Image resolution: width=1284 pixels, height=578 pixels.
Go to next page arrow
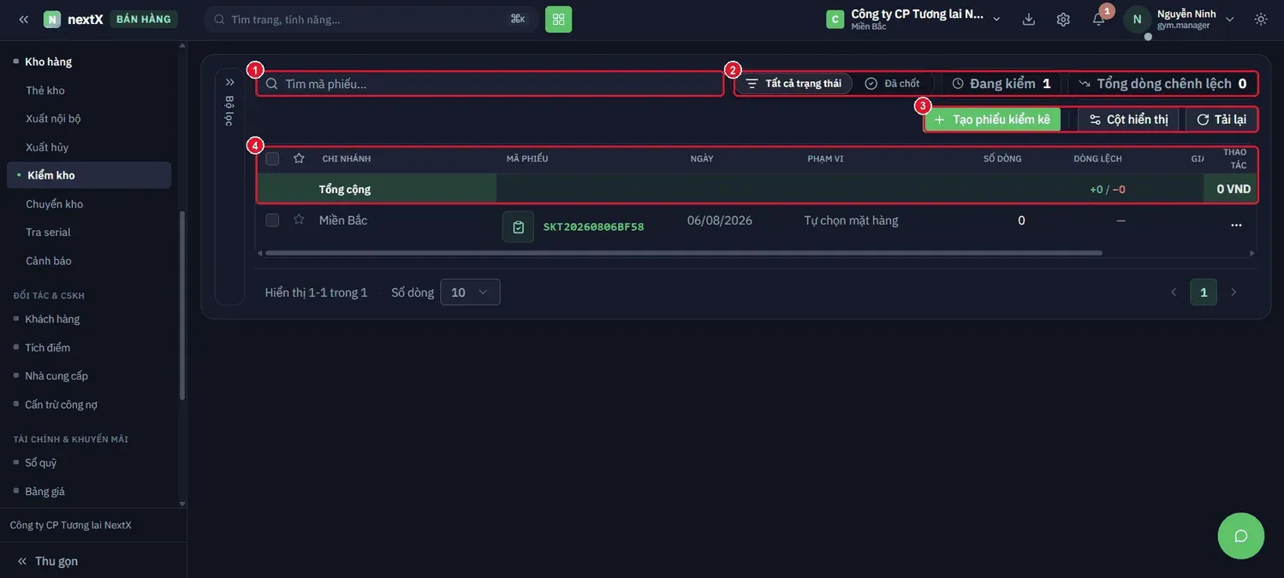[x=1233, y=292]
